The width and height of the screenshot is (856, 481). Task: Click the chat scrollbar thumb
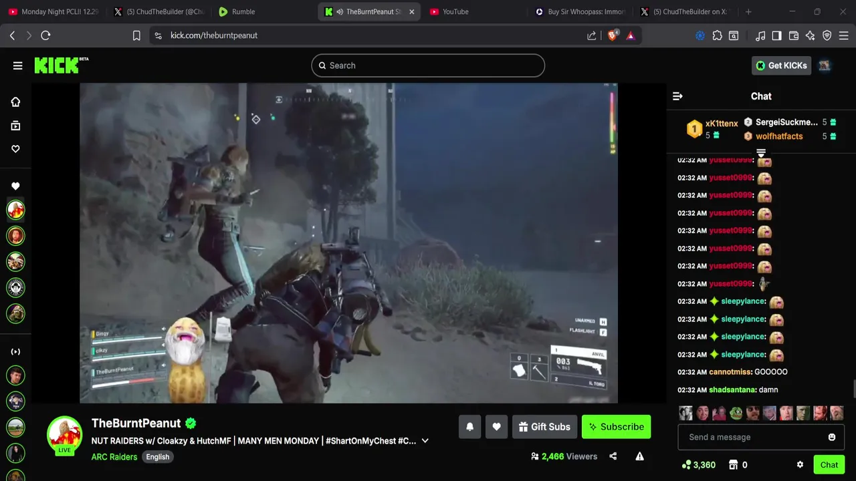[x=853, y=389]
